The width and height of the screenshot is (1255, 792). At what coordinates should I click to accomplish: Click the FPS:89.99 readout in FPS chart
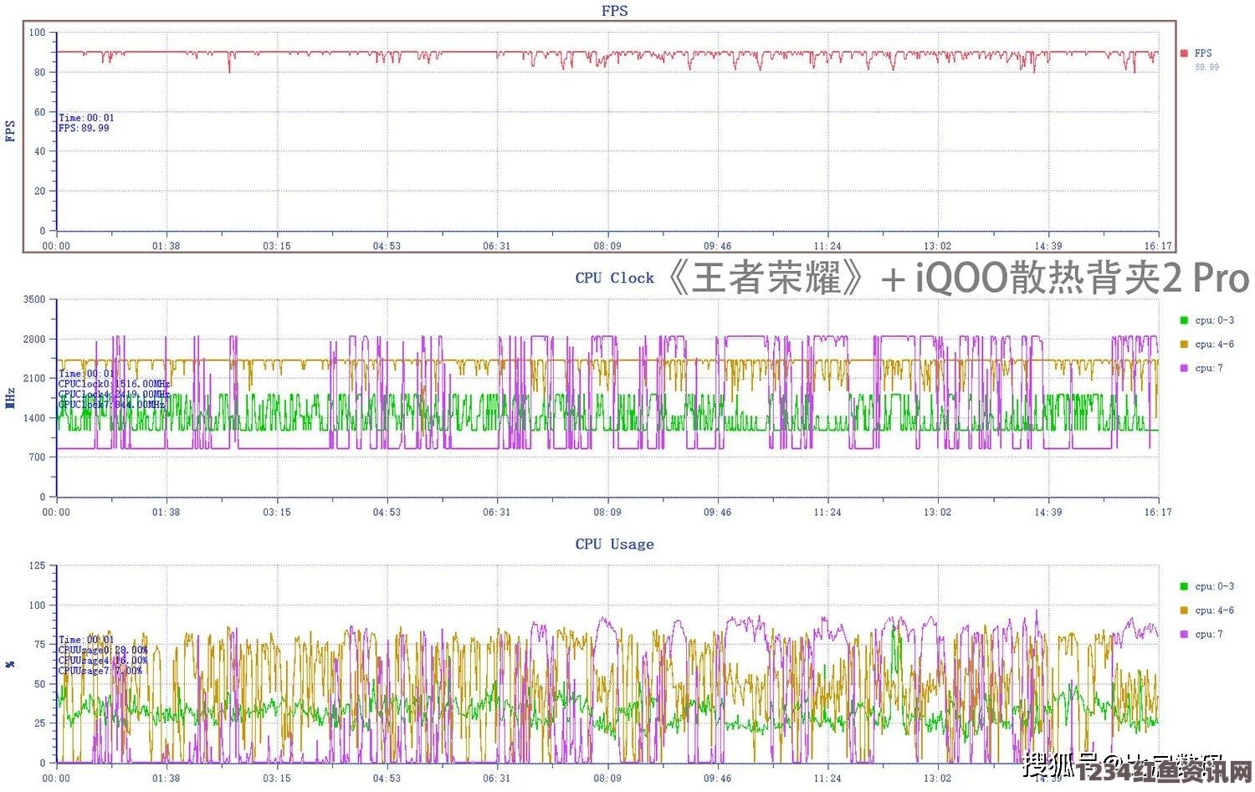tap(84, 128)
